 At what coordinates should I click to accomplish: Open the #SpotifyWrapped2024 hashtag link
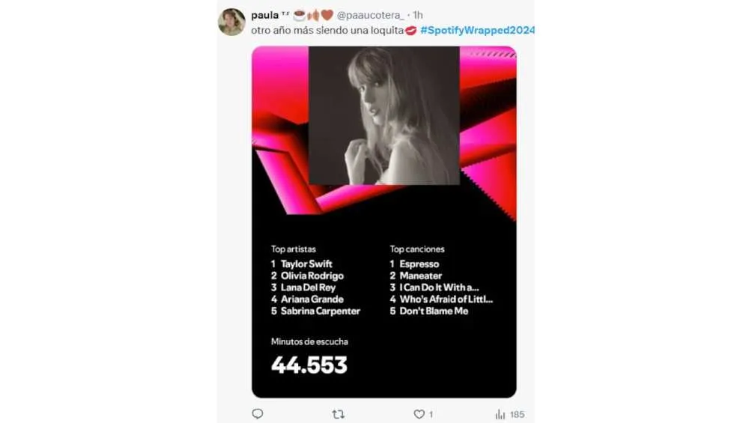click(477, 30)
